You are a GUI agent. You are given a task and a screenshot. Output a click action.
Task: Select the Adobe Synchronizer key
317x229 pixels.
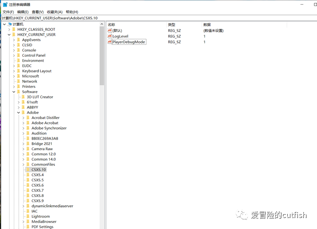(x=49, y=128)
